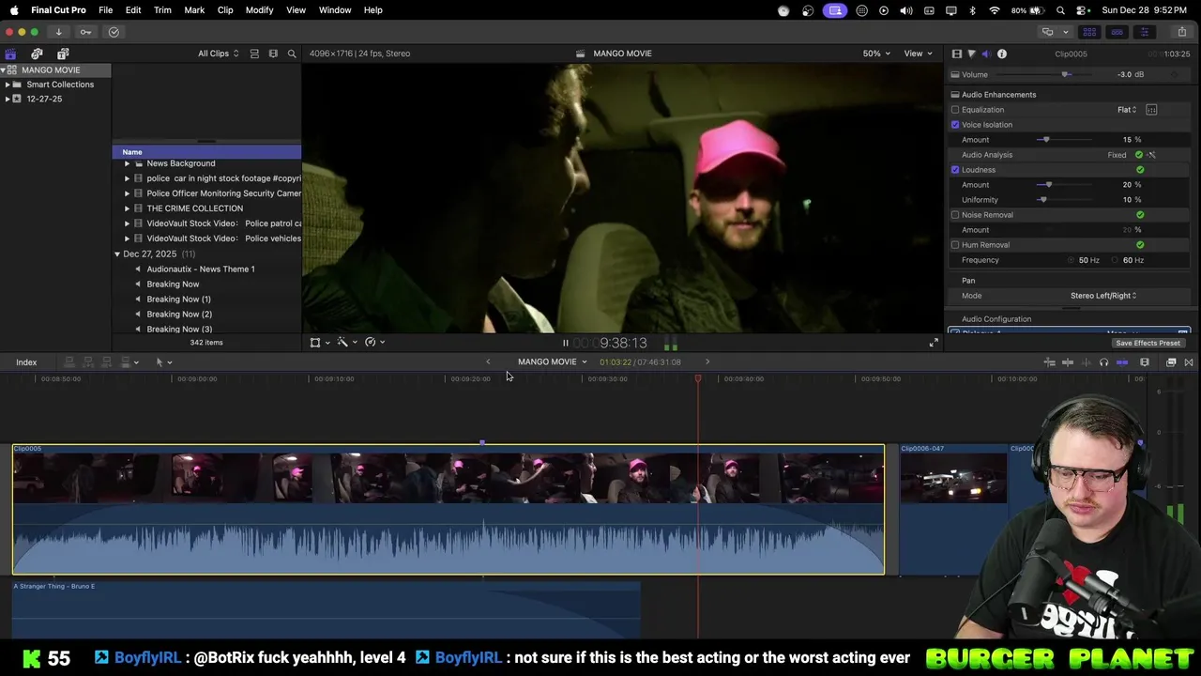The width and height of the screenshot is (1201, 676).
Task: Go back in timeline history
Action: pyautogui.click(x=488, y=362)
